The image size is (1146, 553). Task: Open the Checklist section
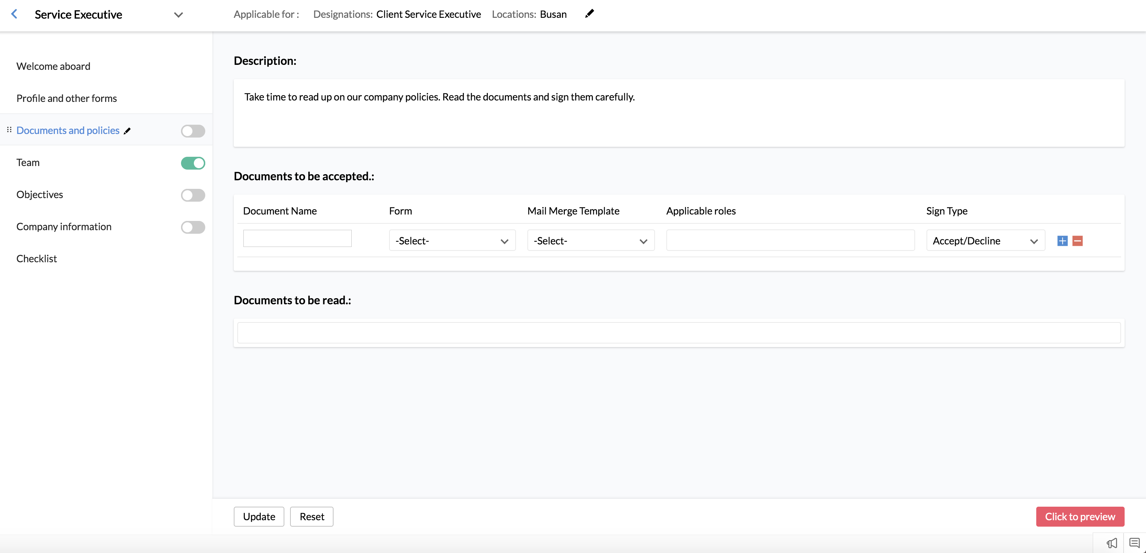click(36, 258)
